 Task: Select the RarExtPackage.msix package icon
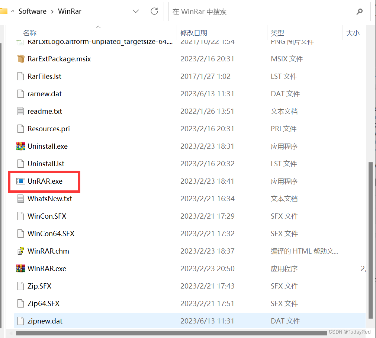pos(21,59)
